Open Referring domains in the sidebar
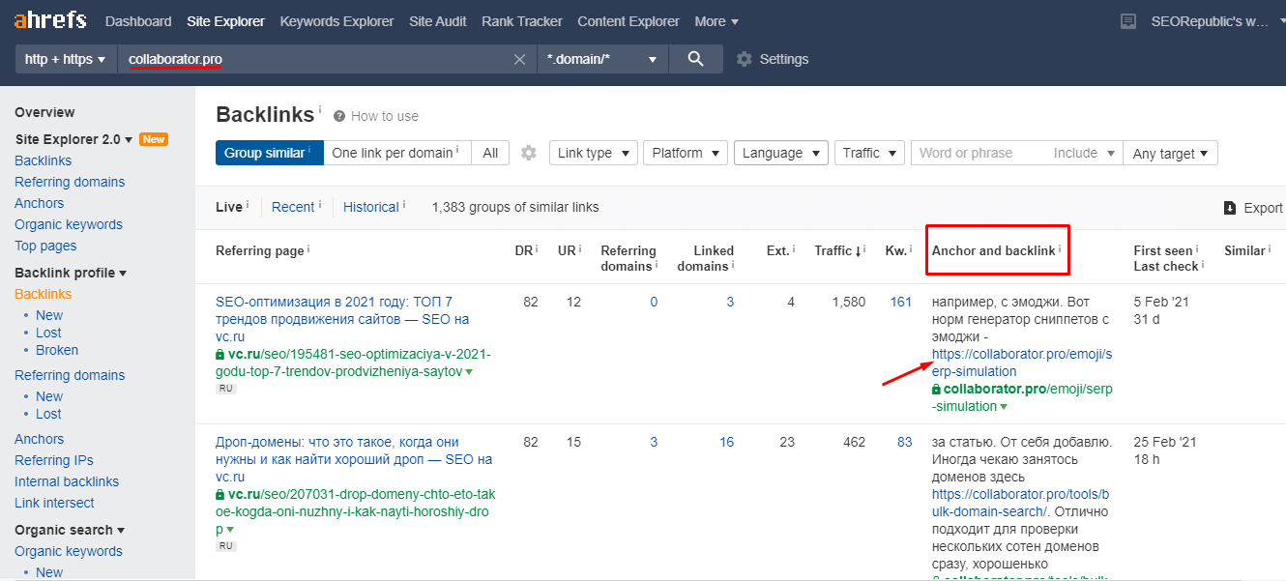 coord(70,182)
